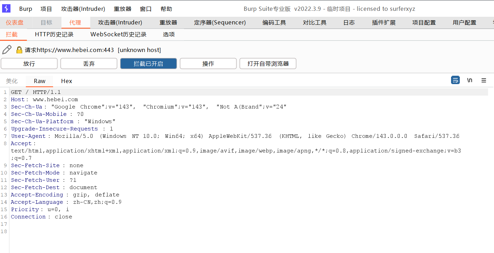Click 打开自带浏览器 button
The height and width of the screenshot is (253, 494).
click(268, 64)
